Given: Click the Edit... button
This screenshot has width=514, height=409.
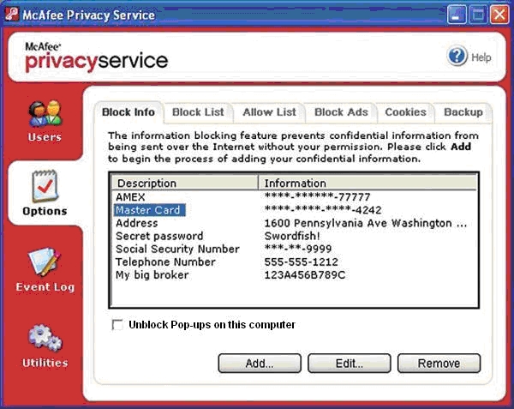Looking at the screenshot, I should click(350, 364).
